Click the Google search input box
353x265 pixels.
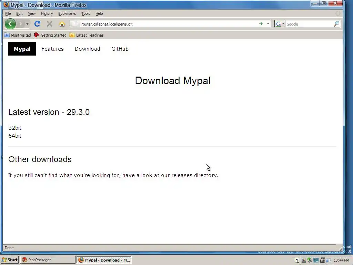click(309, 24)
